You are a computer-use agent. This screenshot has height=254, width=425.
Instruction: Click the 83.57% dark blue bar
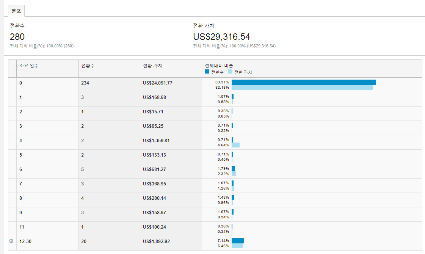tap(304, 82)
